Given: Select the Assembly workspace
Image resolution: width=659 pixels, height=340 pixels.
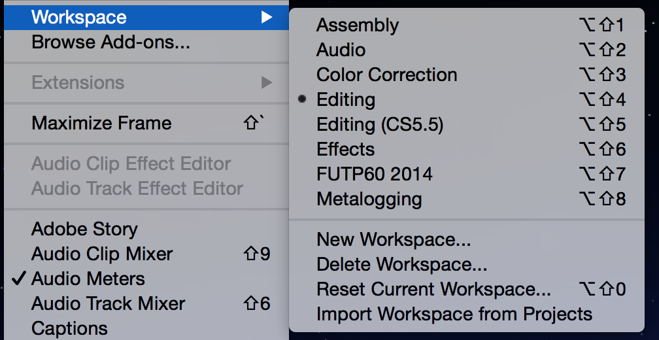Looking at the screenshot, I should point(467,25).
